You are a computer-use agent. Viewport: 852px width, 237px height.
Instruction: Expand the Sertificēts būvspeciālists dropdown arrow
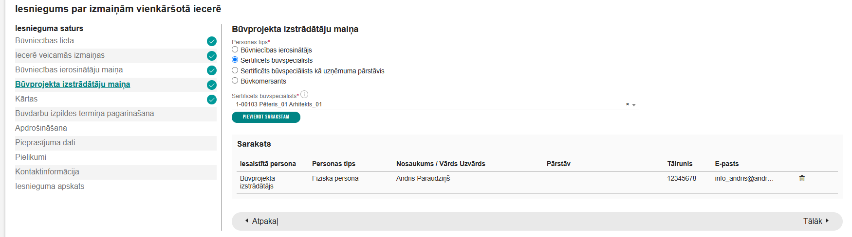point(634,105)
